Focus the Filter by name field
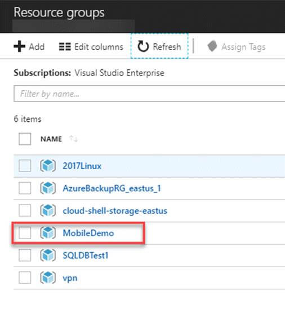 [149, 94]
